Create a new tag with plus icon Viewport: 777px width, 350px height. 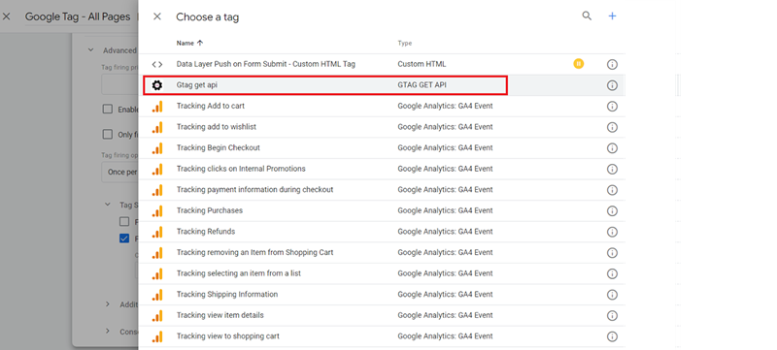613,16
